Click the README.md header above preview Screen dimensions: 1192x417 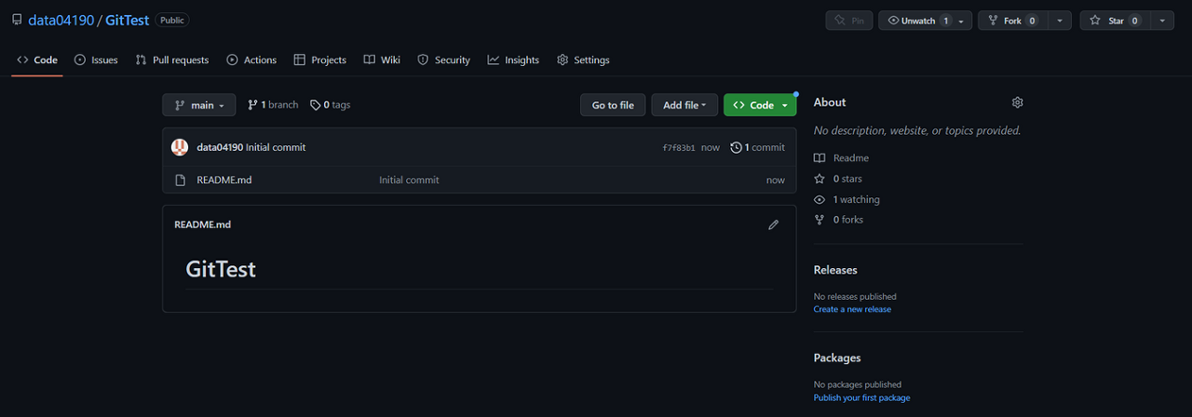[202, 224]
